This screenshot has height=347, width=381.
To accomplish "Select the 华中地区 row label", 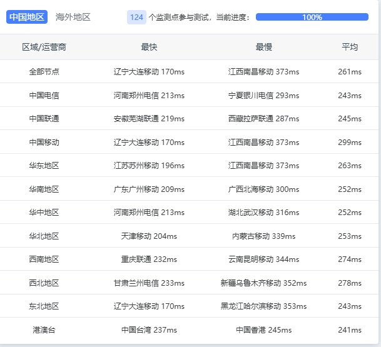I will pos(44,212).
